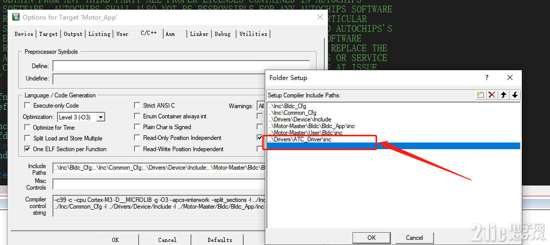Click the Compiler control string box
This screenshot has height=245, width=550.
pos(159,206)
